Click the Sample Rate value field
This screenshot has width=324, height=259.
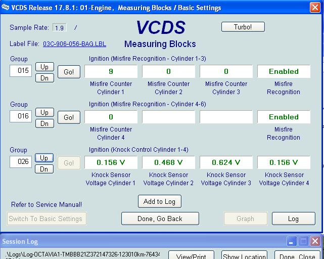(x=60, y=27)
